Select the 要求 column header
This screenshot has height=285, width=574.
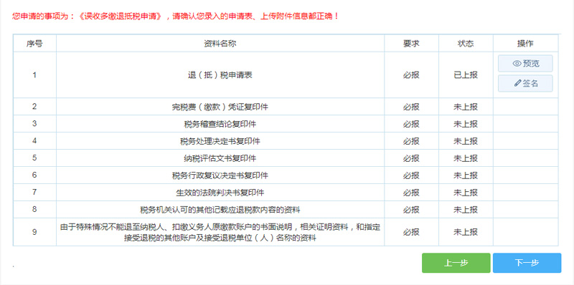click(411, 44)
